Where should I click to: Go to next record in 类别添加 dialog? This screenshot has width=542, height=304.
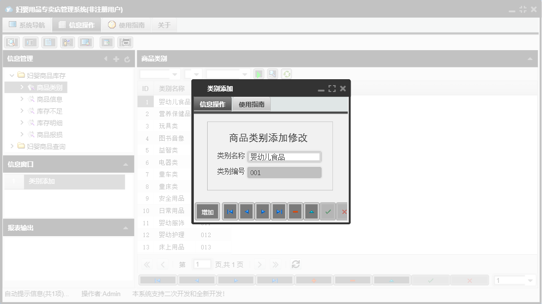pos(262,212)
